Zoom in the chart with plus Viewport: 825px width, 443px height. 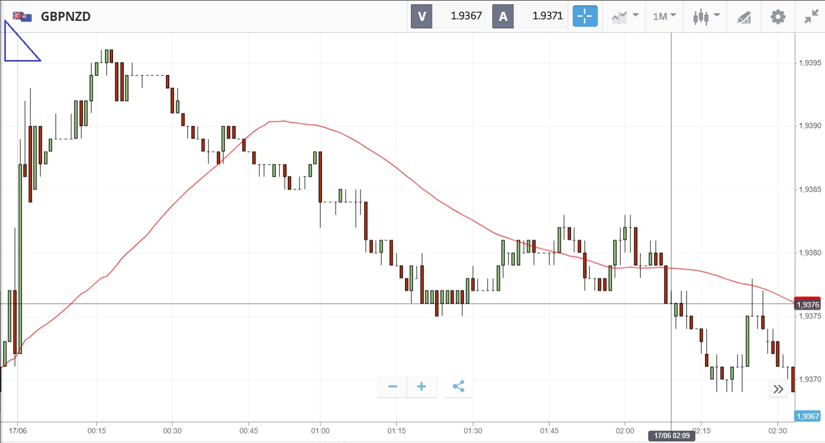click(x=422, y=386)
